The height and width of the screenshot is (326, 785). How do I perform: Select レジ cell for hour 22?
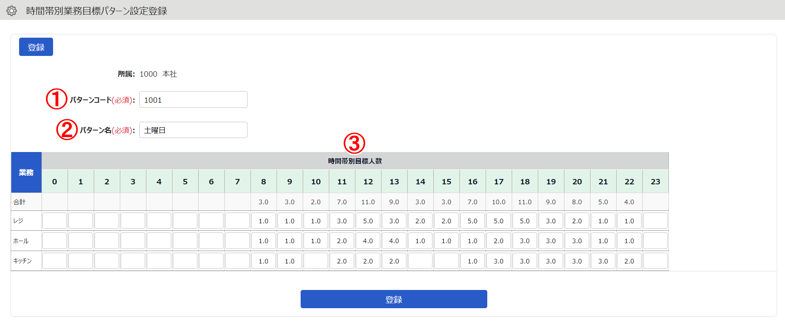click(x=629, y=221)
